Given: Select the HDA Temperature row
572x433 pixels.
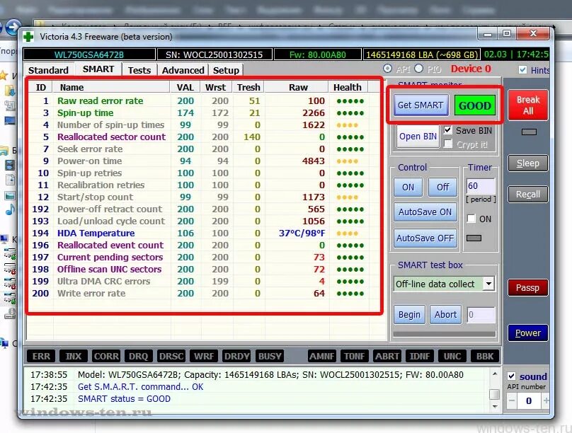Looking at the screenshot, I should click(x=199, y=233).
